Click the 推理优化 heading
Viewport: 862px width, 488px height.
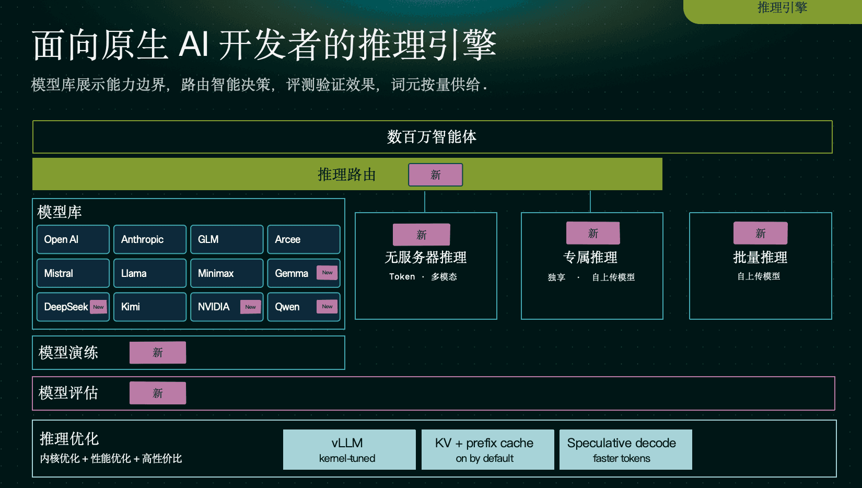pos(69,438)
